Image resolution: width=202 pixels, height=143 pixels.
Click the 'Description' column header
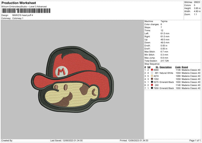[166, 67]
